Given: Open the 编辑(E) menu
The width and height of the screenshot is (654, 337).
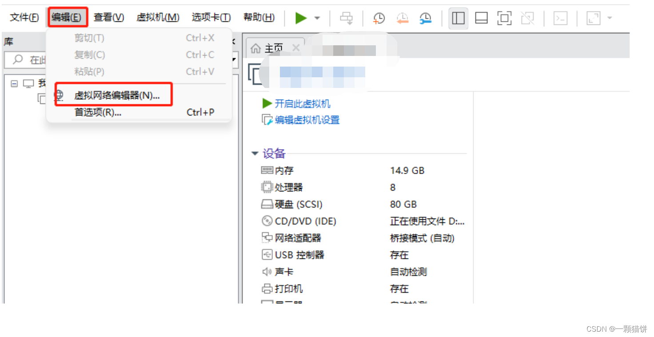Looking at the screenshot, I should tap(66, 17).
